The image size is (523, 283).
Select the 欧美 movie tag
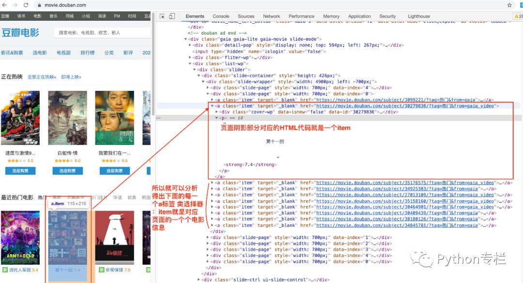pyautogui.click(x=132, y=197)
